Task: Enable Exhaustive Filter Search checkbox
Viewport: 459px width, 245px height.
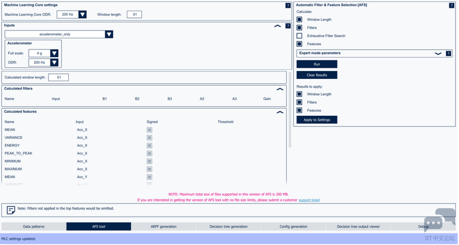Action: click(x=299, y=36)
